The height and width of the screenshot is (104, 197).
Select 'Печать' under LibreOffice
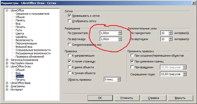click(20, 27)
